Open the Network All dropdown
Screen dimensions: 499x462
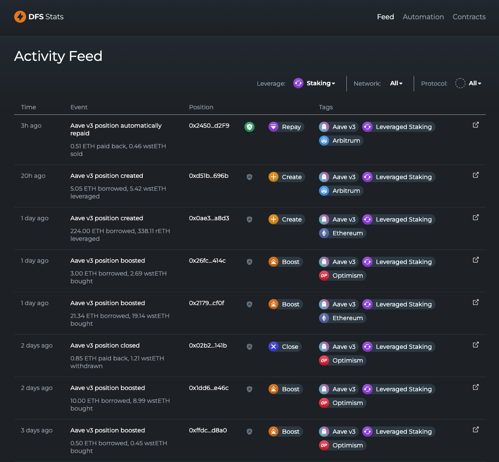(396, 84)
